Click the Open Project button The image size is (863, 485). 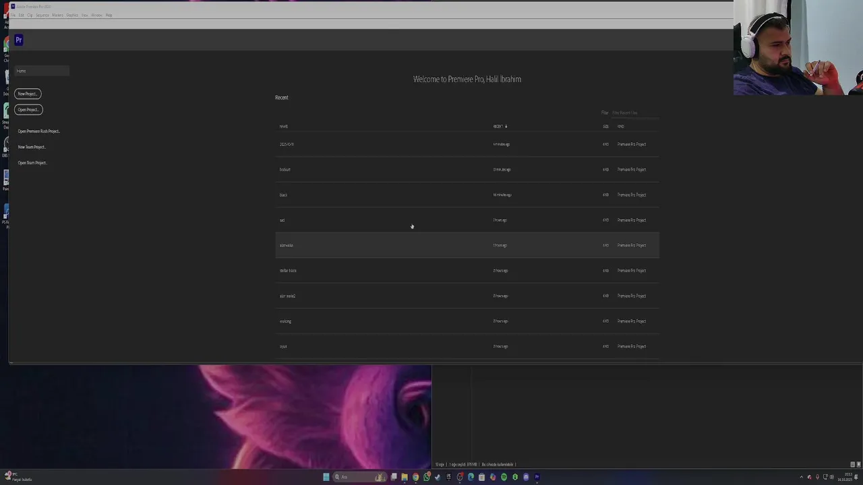28,109
